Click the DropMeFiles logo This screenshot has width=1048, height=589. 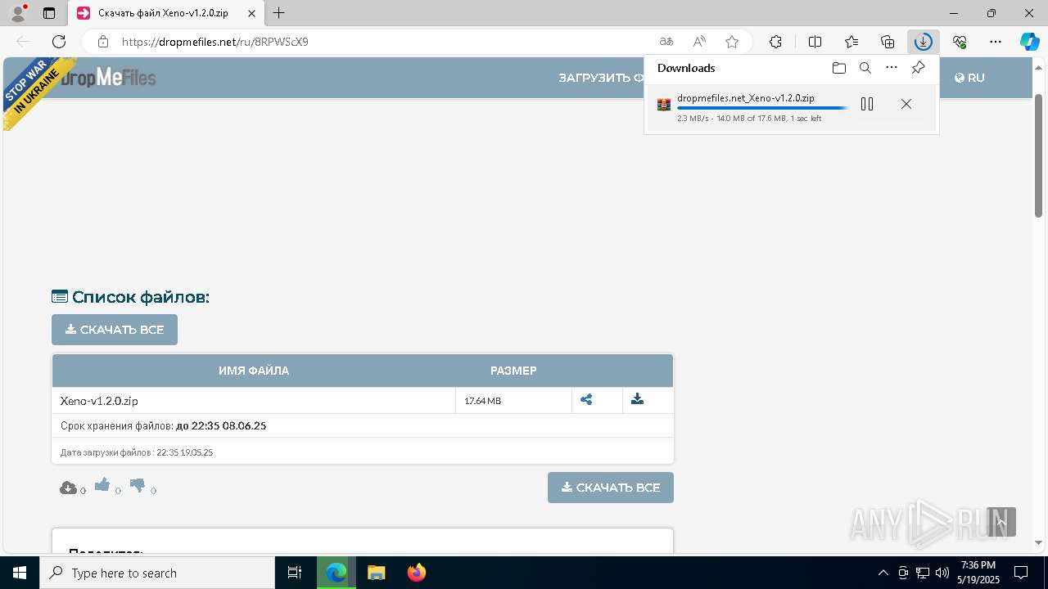tap(109, 77)
